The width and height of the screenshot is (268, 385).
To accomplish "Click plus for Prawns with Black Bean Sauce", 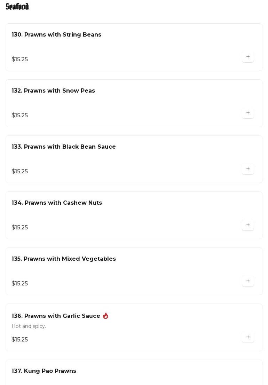I will pyautogui.click(x=248, y=169).
